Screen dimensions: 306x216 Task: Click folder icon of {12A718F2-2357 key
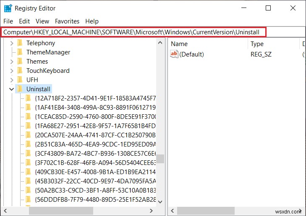[28, 98]
